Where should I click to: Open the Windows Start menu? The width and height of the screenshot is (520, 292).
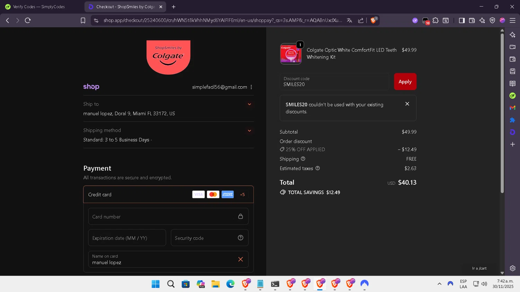[x=156, y=284]
